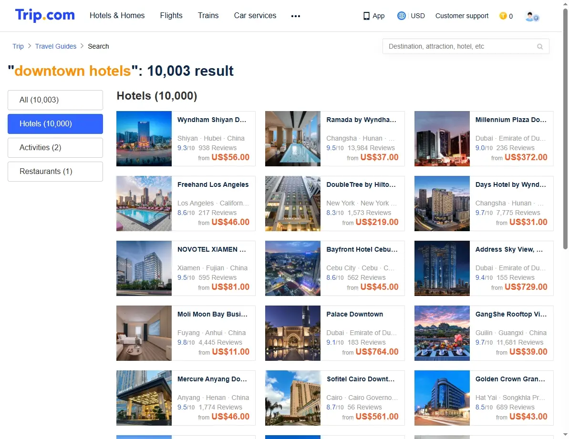Open Hotels & Homes menu

click(x=117, y=16)
